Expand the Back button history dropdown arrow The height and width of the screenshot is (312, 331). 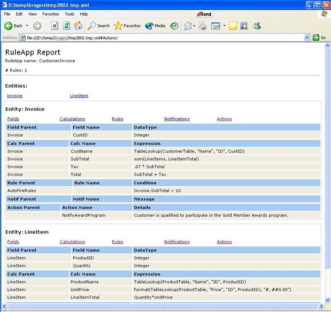[27, 26]
